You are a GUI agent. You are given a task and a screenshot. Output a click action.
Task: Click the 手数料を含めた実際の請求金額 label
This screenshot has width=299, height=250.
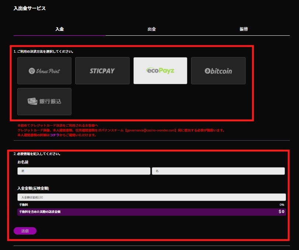tap(40, 212)
